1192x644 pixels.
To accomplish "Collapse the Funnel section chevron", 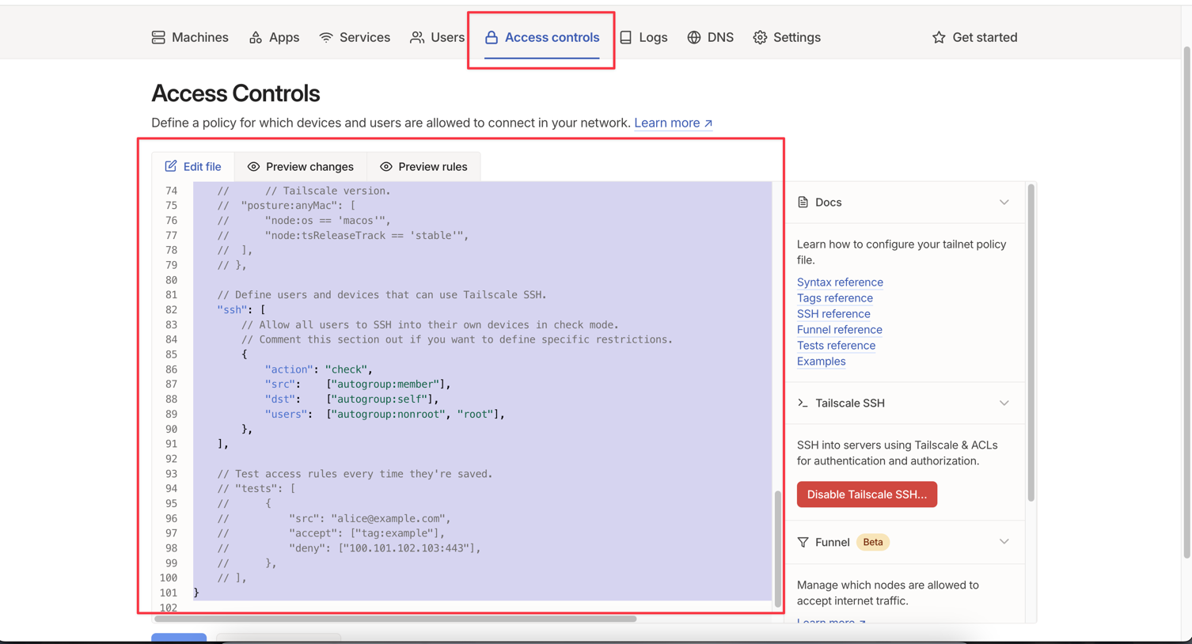I will (x=1004, y=542).
